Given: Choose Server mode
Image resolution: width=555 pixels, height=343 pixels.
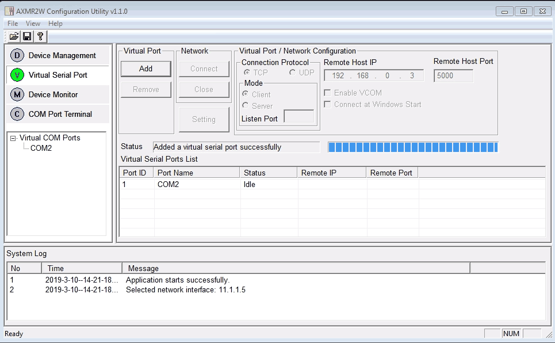Looking at the screenshot, I should (245, 105).
